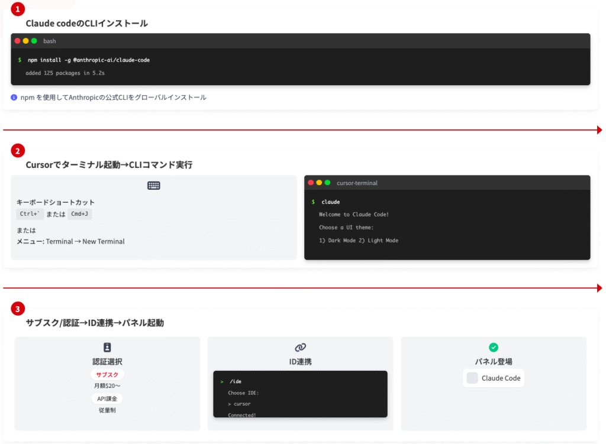The height and width of the screenshot is (444, 606).
Task: Click the green checkmark icon above パネル登場
Action: pyautogui.click(x=494, y=347)
